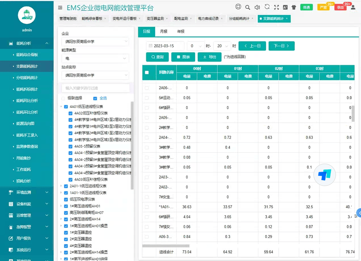Click the table's horizontal scrollbar
Image resolution: width=361 pixels, height=261 pixels.
tap(166, 246)
